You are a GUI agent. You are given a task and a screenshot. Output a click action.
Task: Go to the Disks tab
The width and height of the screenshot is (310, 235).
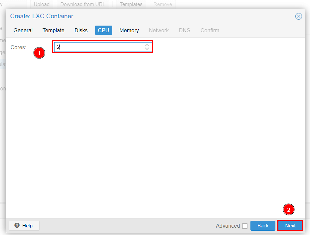(81, 30)
